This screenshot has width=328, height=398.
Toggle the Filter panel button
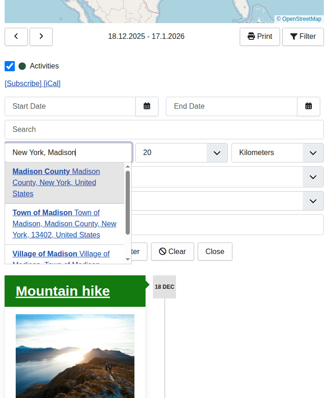coord(303,37)
